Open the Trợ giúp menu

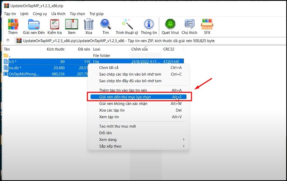[x=97, y=14]
